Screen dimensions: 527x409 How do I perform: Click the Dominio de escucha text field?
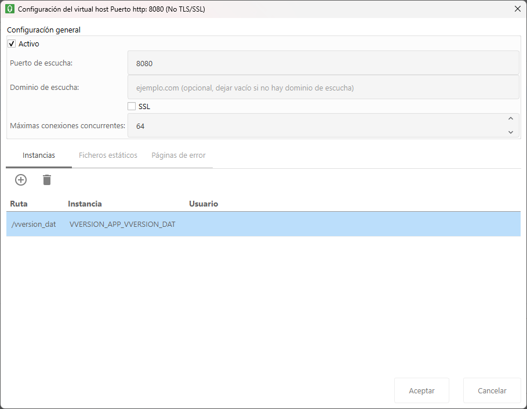point(322,88)
